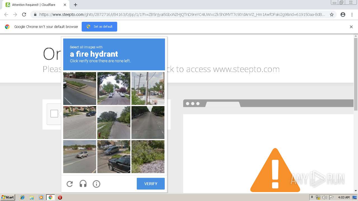Bookmark this page with the star
358x201 pixels.
click(x=332, y=15)
